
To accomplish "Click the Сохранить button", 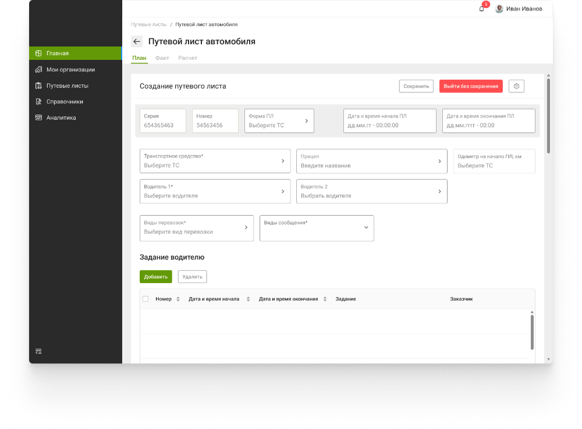I will 416,86.
